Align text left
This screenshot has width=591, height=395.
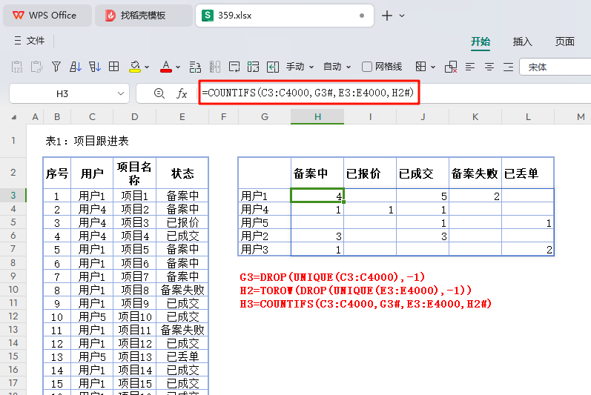[x=469, y=67]
